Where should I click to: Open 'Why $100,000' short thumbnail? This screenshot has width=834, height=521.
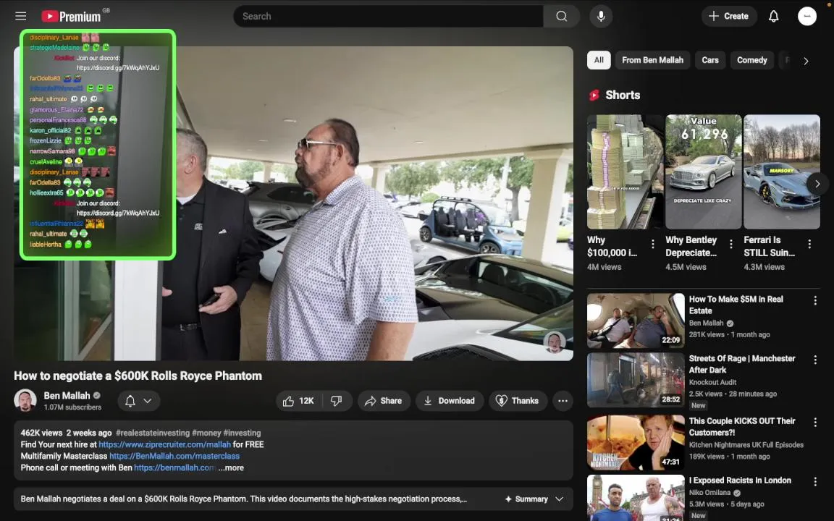point(625,171)
